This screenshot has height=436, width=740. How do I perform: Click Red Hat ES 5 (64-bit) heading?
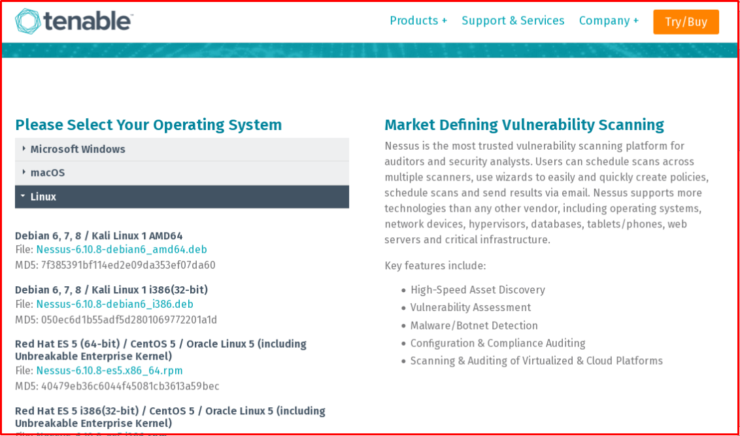(x=160, y=350)
